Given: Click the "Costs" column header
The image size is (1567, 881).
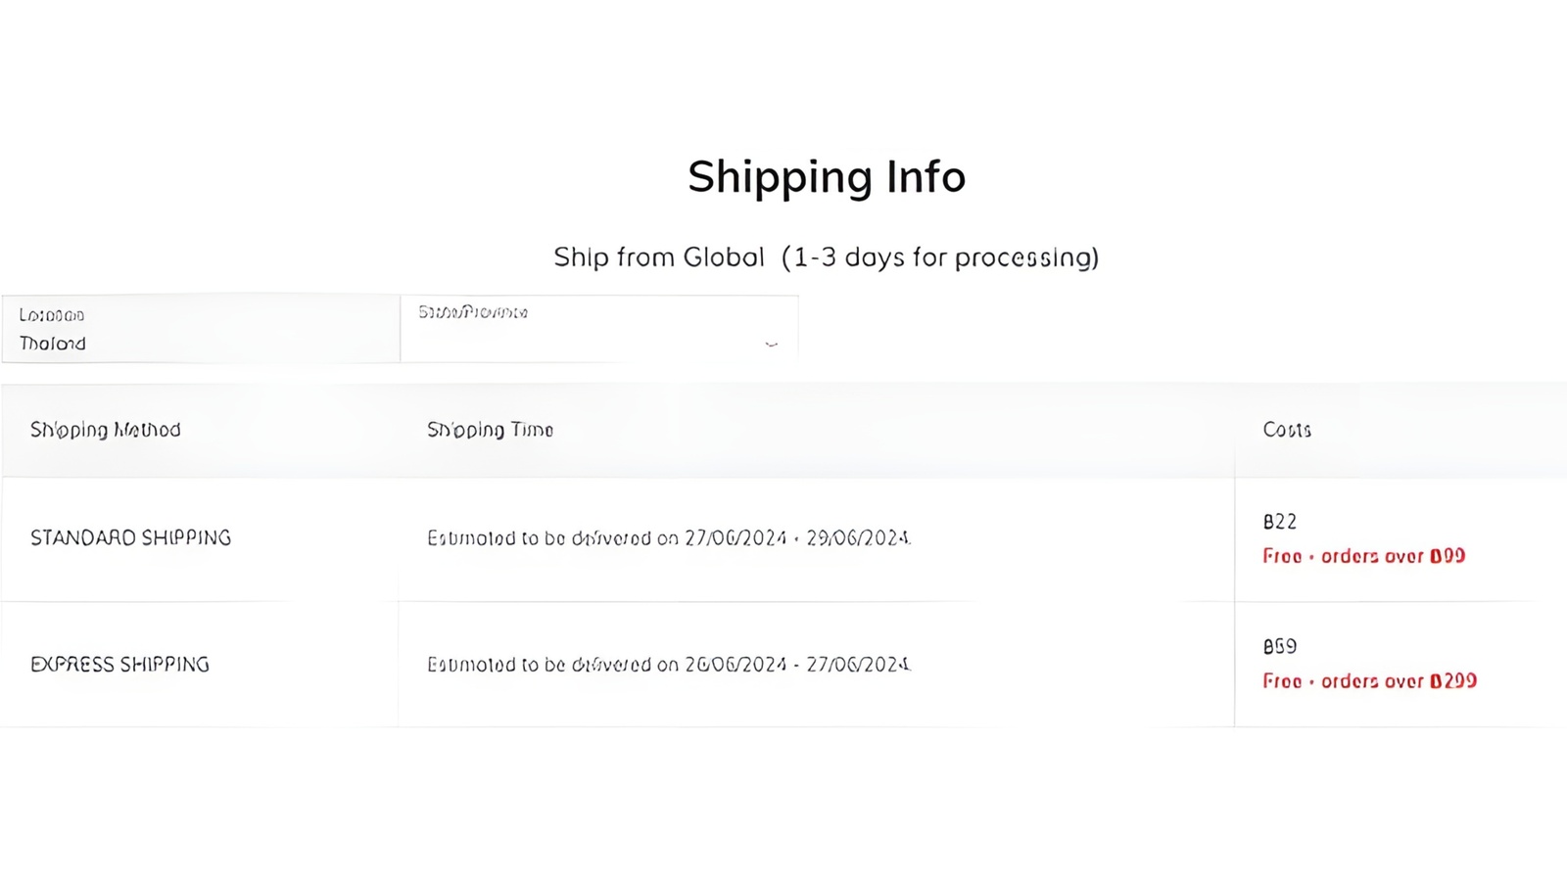Looking at the screenshot, I should [x=1284, y=429].
